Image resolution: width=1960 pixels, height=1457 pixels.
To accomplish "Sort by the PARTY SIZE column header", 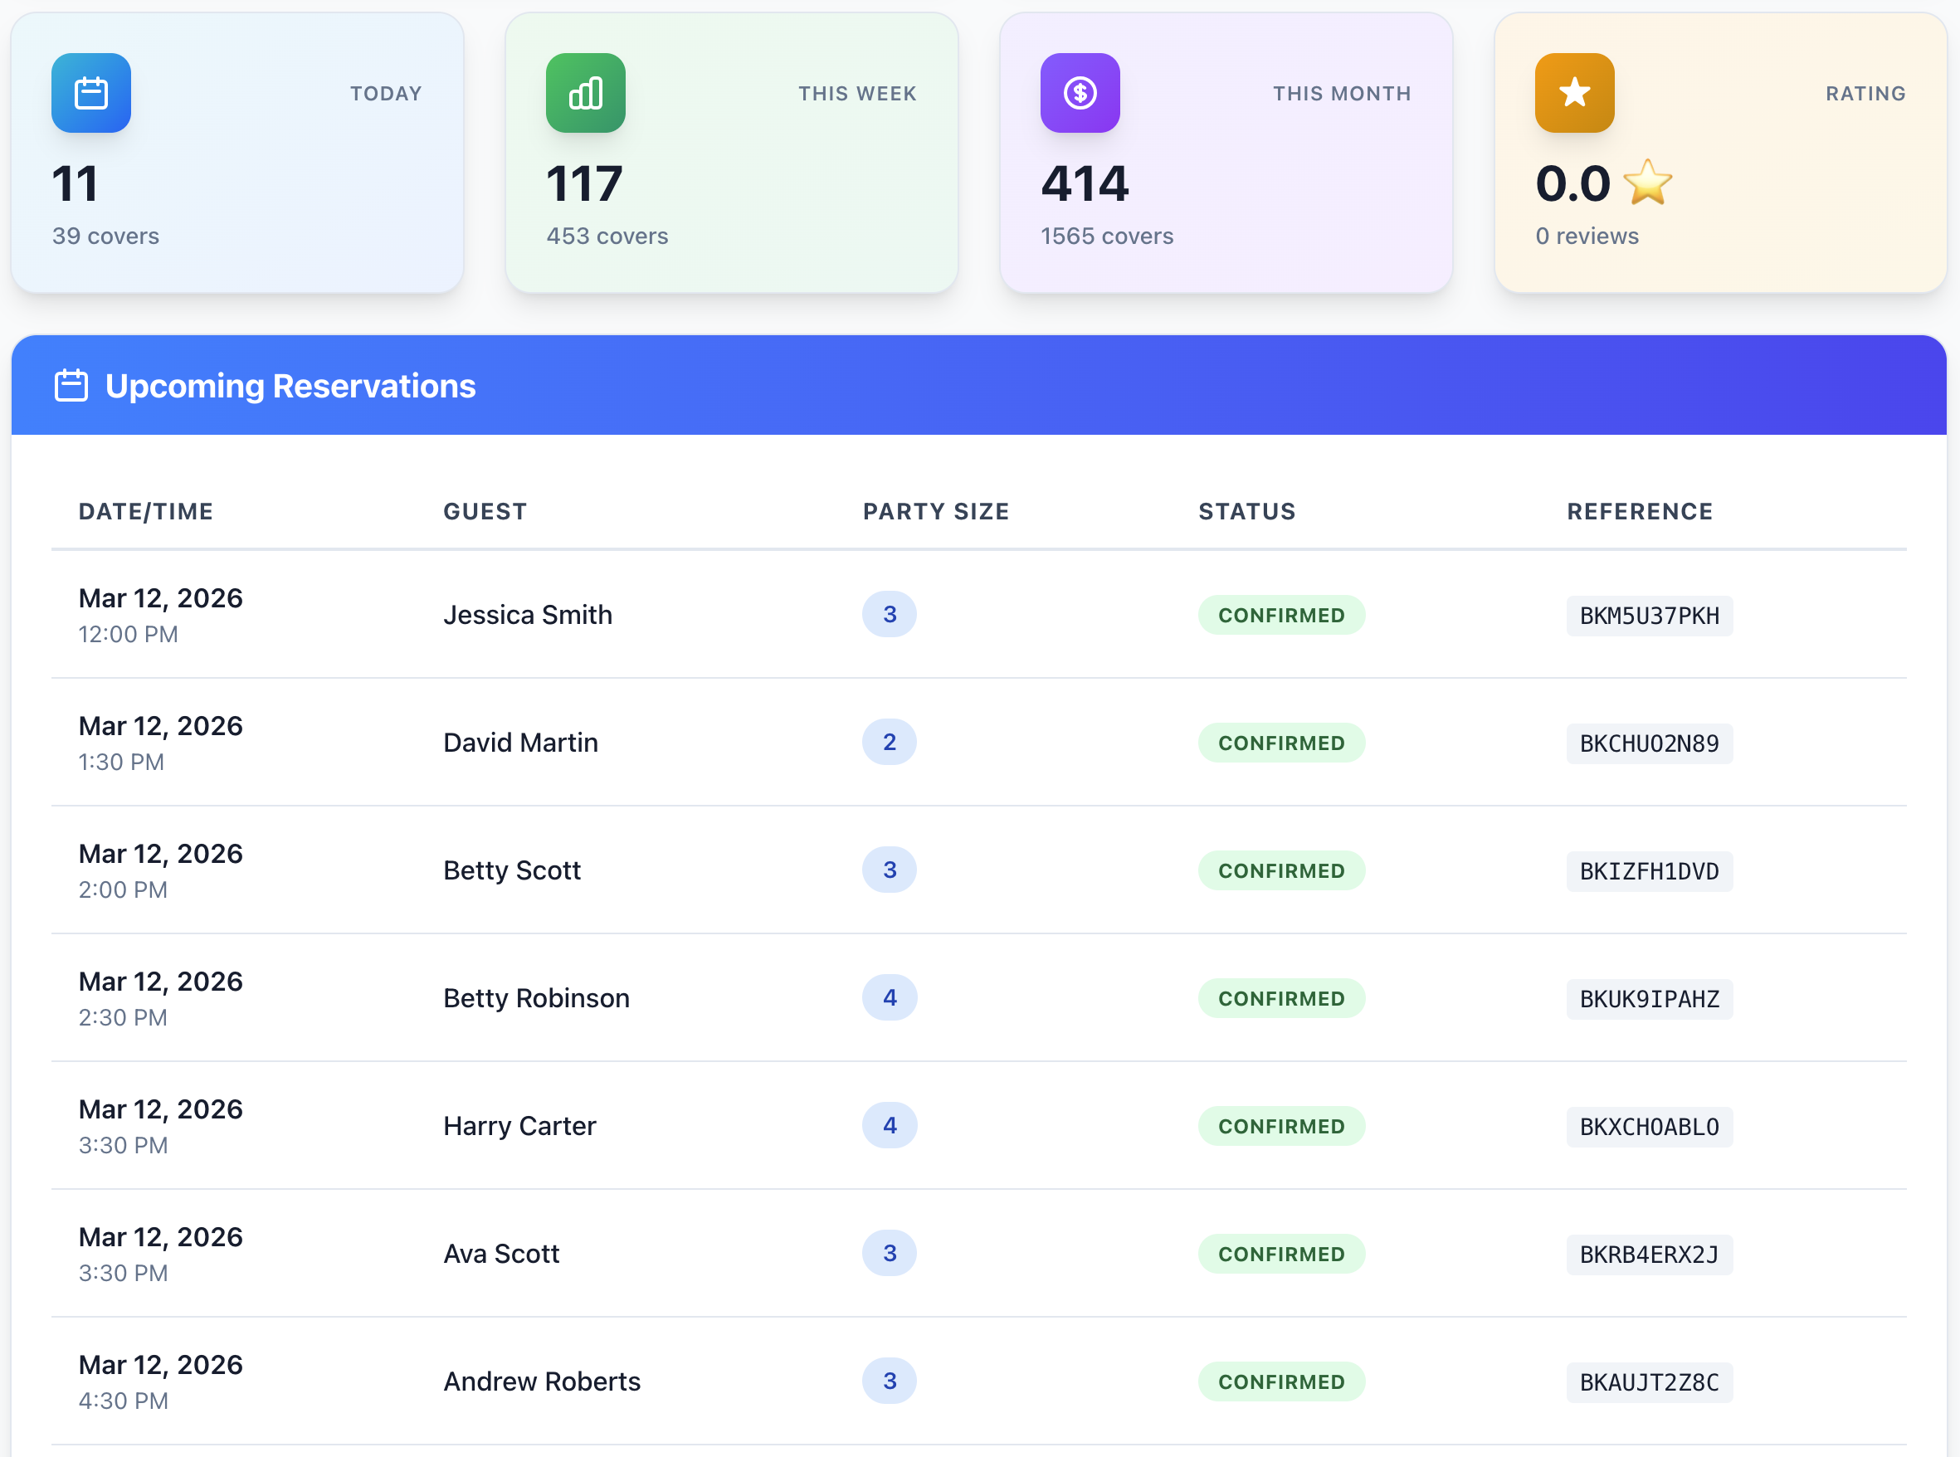I will pyautogui.click(x=936, y=510).
